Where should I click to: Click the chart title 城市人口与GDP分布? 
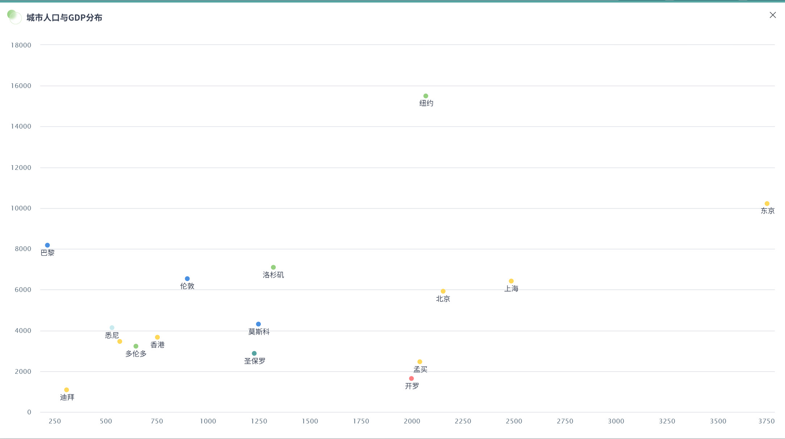click(x=64, y=17)
